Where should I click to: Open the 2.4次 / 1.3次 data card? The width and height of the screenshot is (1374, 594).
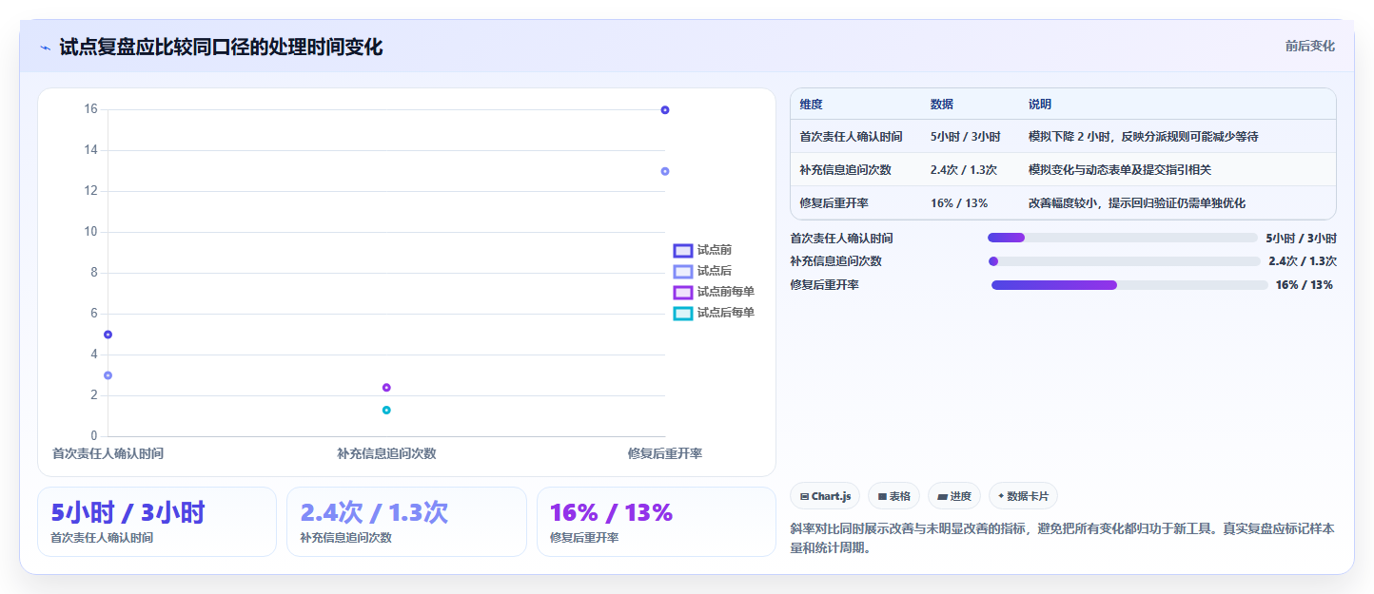(406, 522)
